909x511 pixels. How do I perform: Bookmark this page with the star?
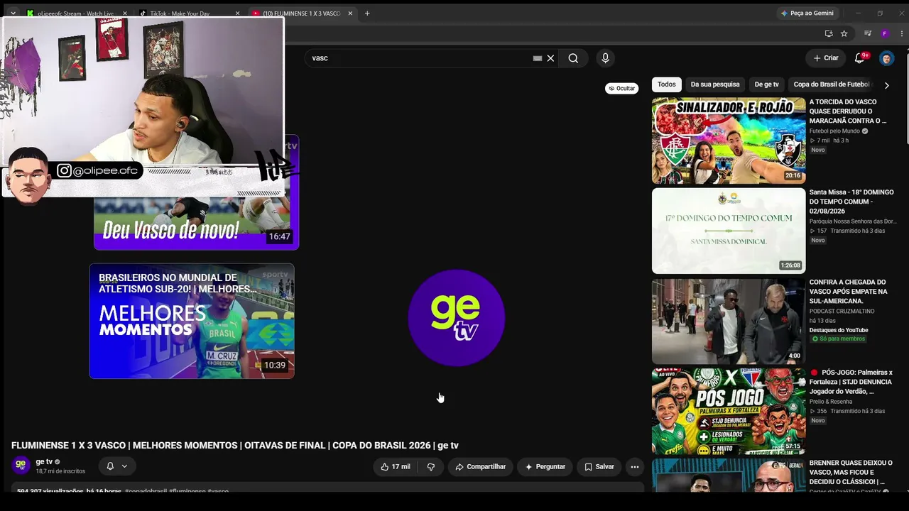[844, 33]
